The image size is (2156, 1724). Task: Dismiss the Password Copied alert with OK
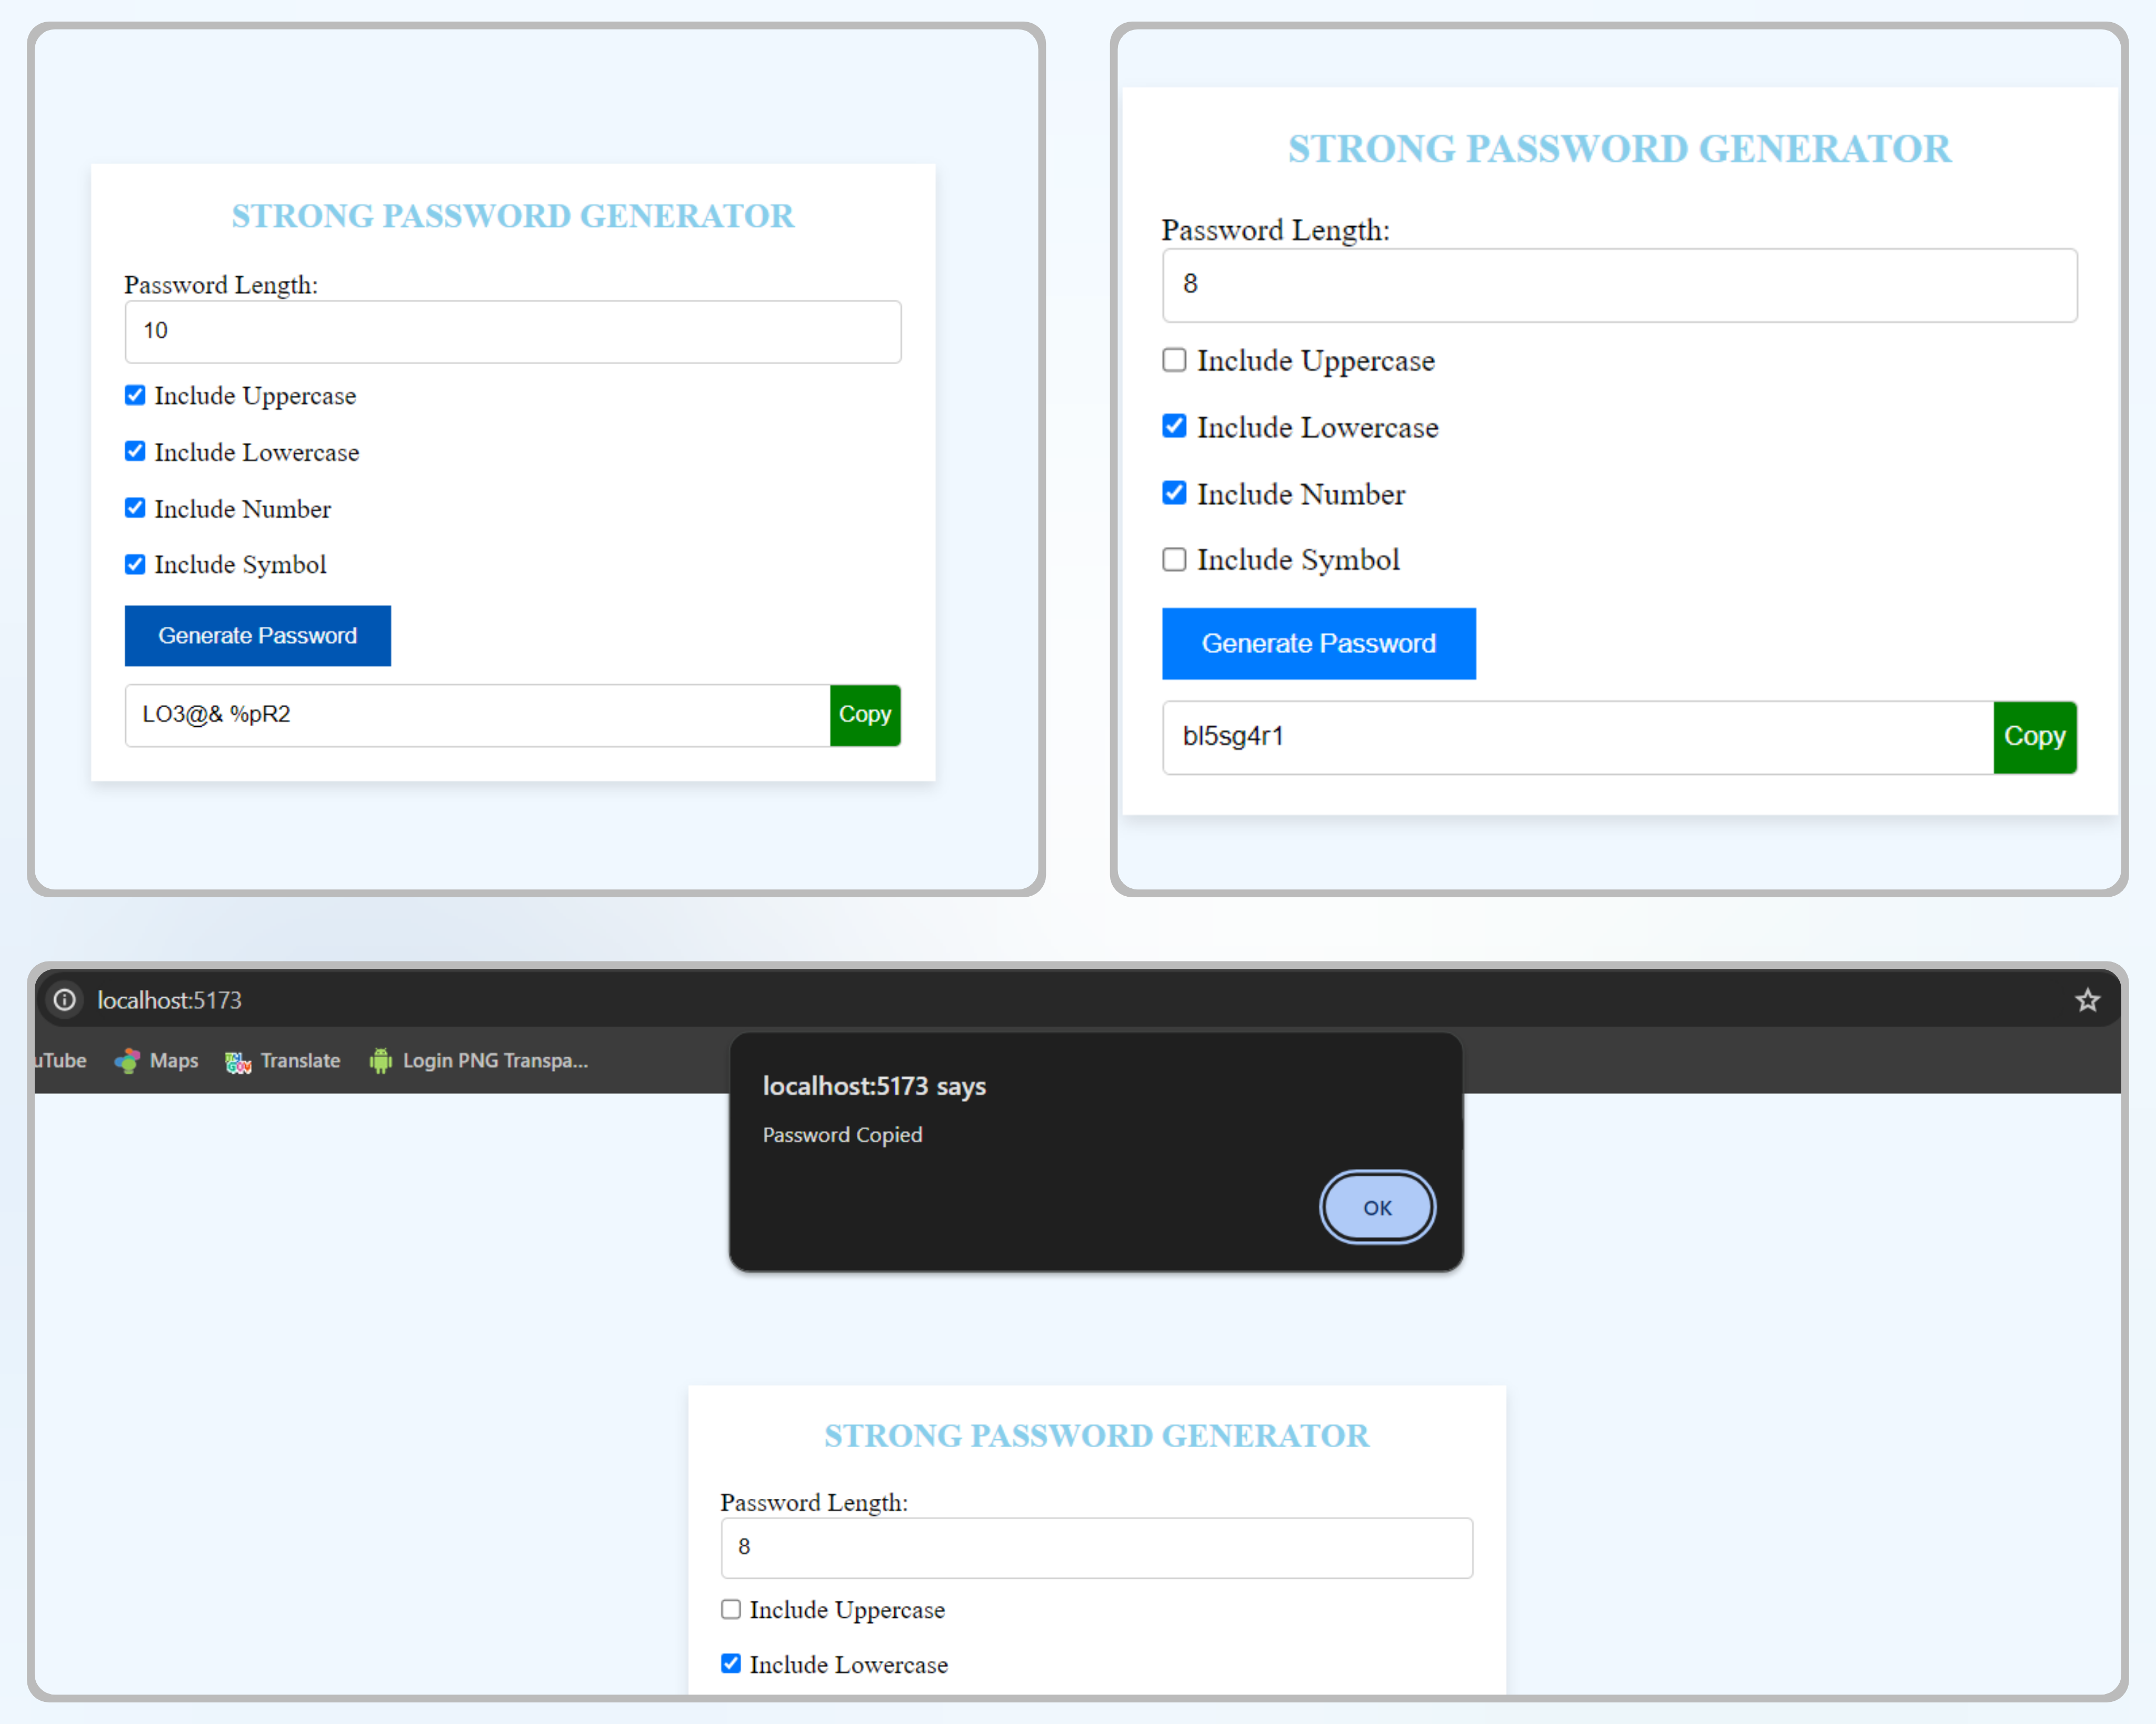[x=1377, y=1207]
